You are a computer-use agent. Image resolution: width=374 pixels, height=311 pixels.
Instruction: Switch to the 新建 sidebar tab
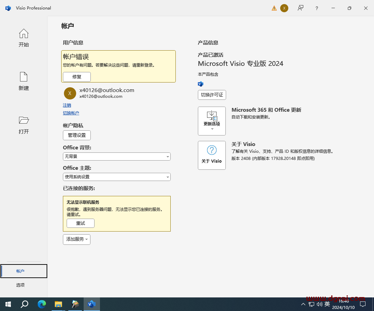coord(23,81)
